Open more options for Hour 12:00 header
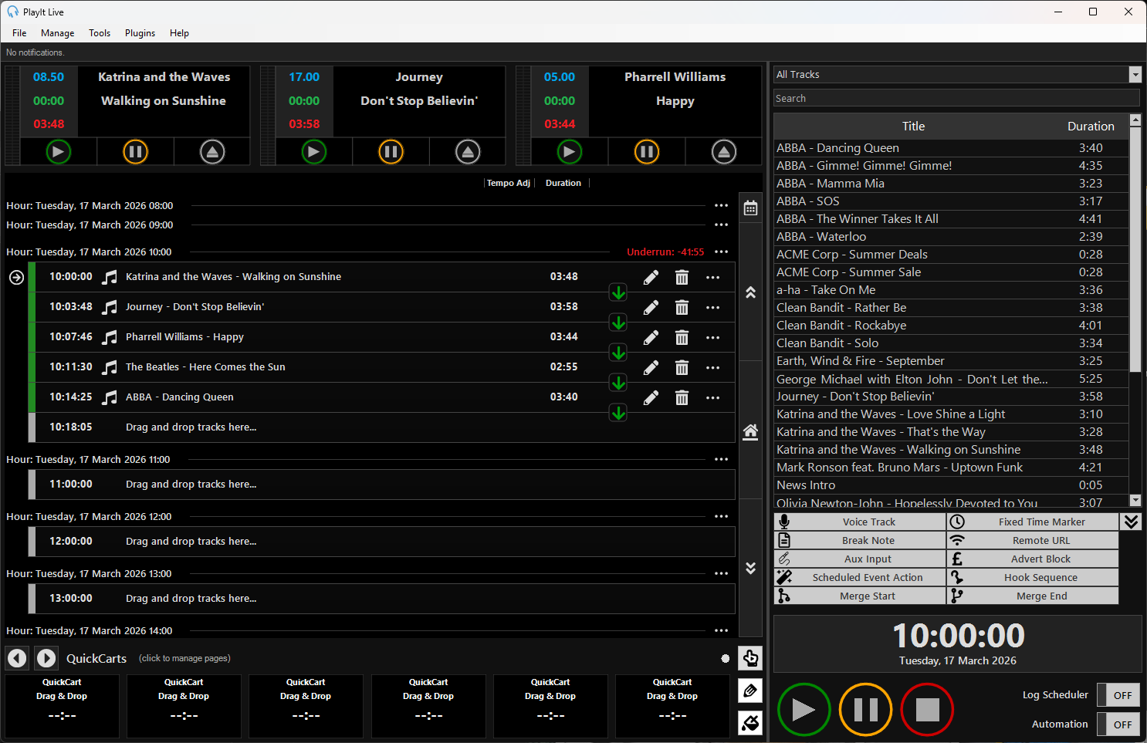 pos(721,517)
